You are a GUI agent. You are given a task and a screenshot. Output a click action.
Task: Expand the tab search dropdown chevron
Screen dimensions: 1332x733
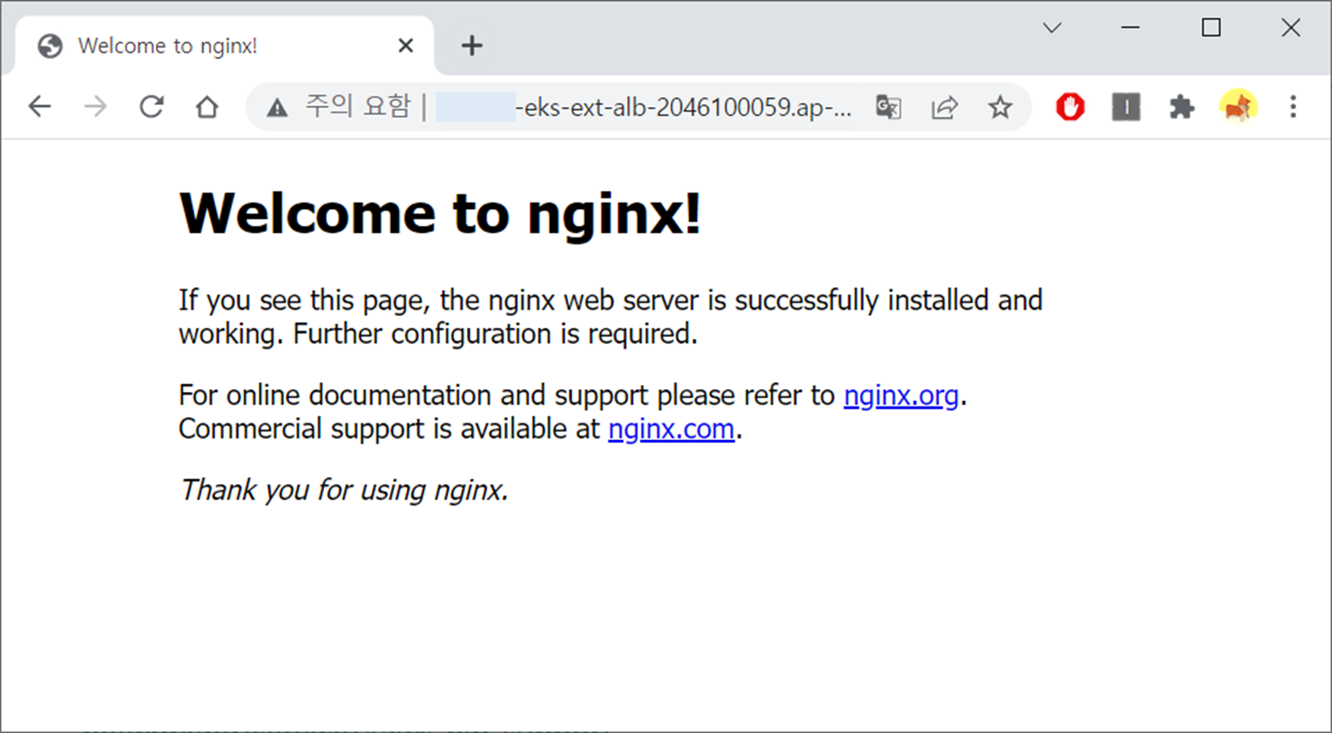pyautogui.click(x=1053, y=28)
